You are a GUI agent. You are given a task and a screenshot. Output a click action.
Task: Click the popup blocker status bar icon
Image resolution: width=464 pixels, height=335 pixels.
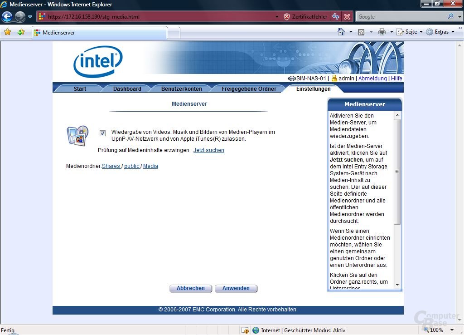coord(245,330)
